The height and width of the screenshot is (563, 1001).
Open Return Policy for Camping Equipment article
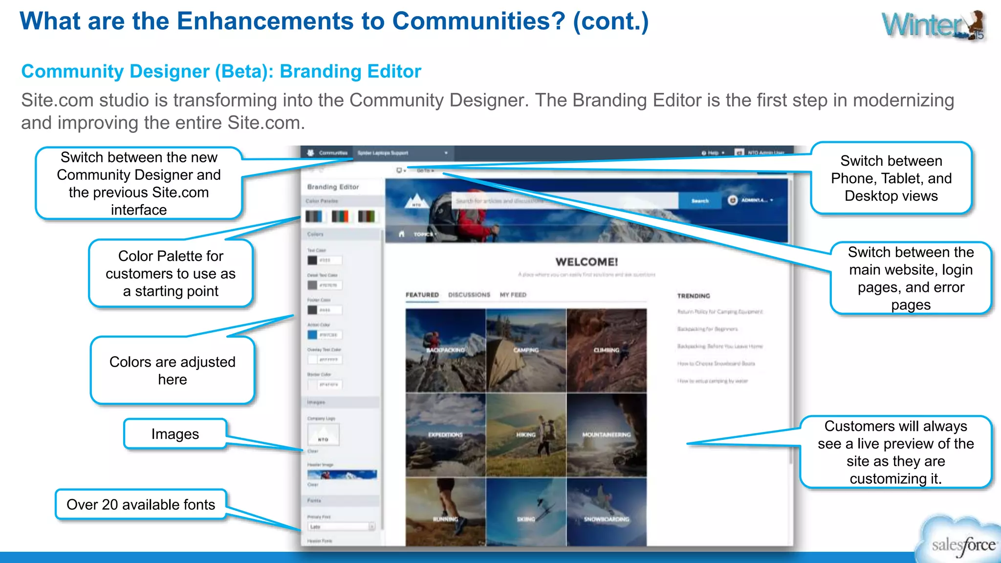coord(720,312)
